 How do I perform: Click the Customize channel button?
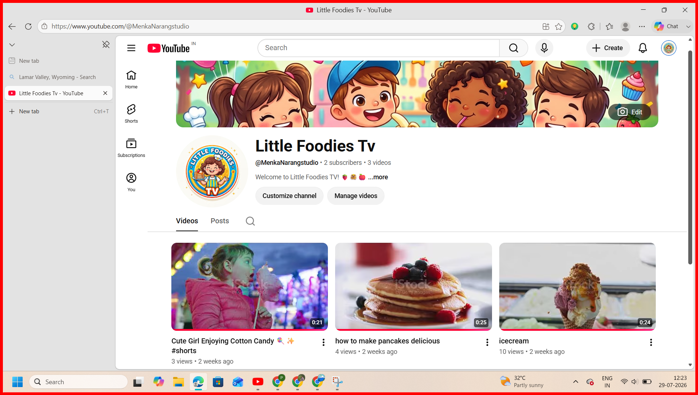click(x=289, y=196)
